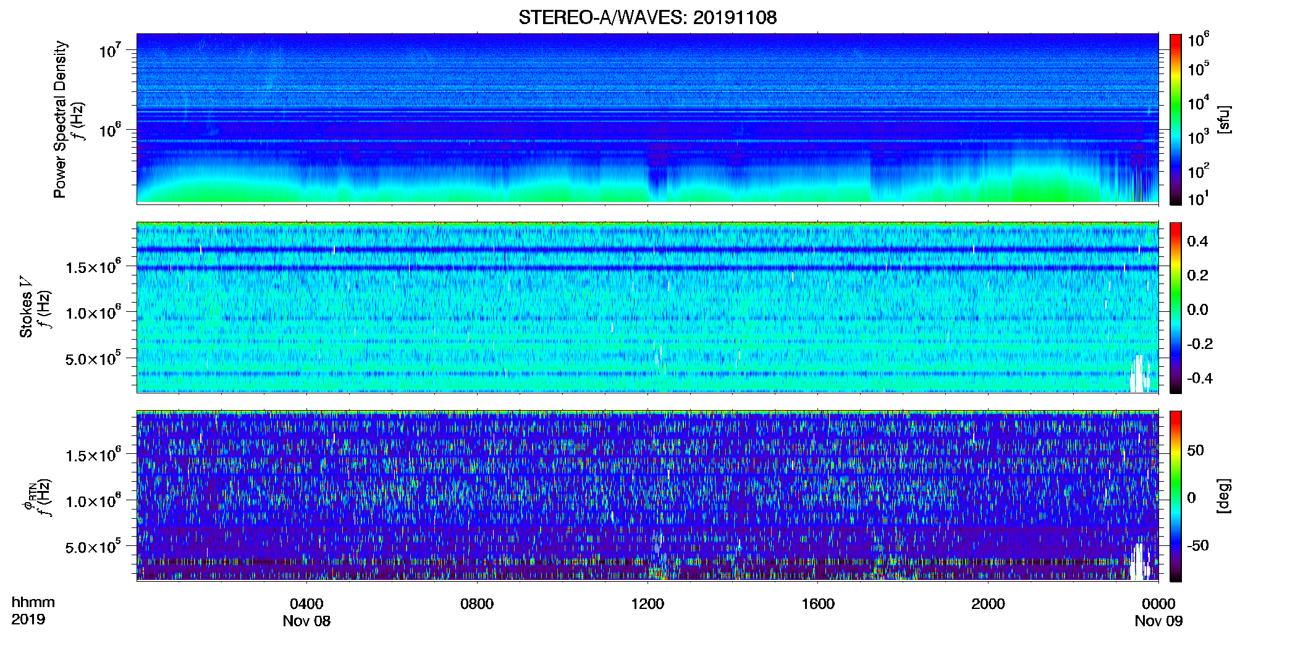Click the 2019 year label
Screen dimensions: 1295x667
click(28, 619)
